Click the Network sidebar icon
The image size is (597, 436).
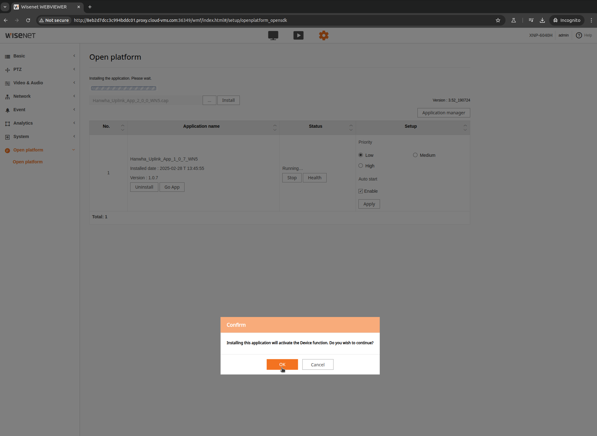(7, 96)
